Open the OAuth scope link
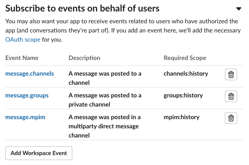Viewport: 249px width, 165px height. (x=23, y=39)
